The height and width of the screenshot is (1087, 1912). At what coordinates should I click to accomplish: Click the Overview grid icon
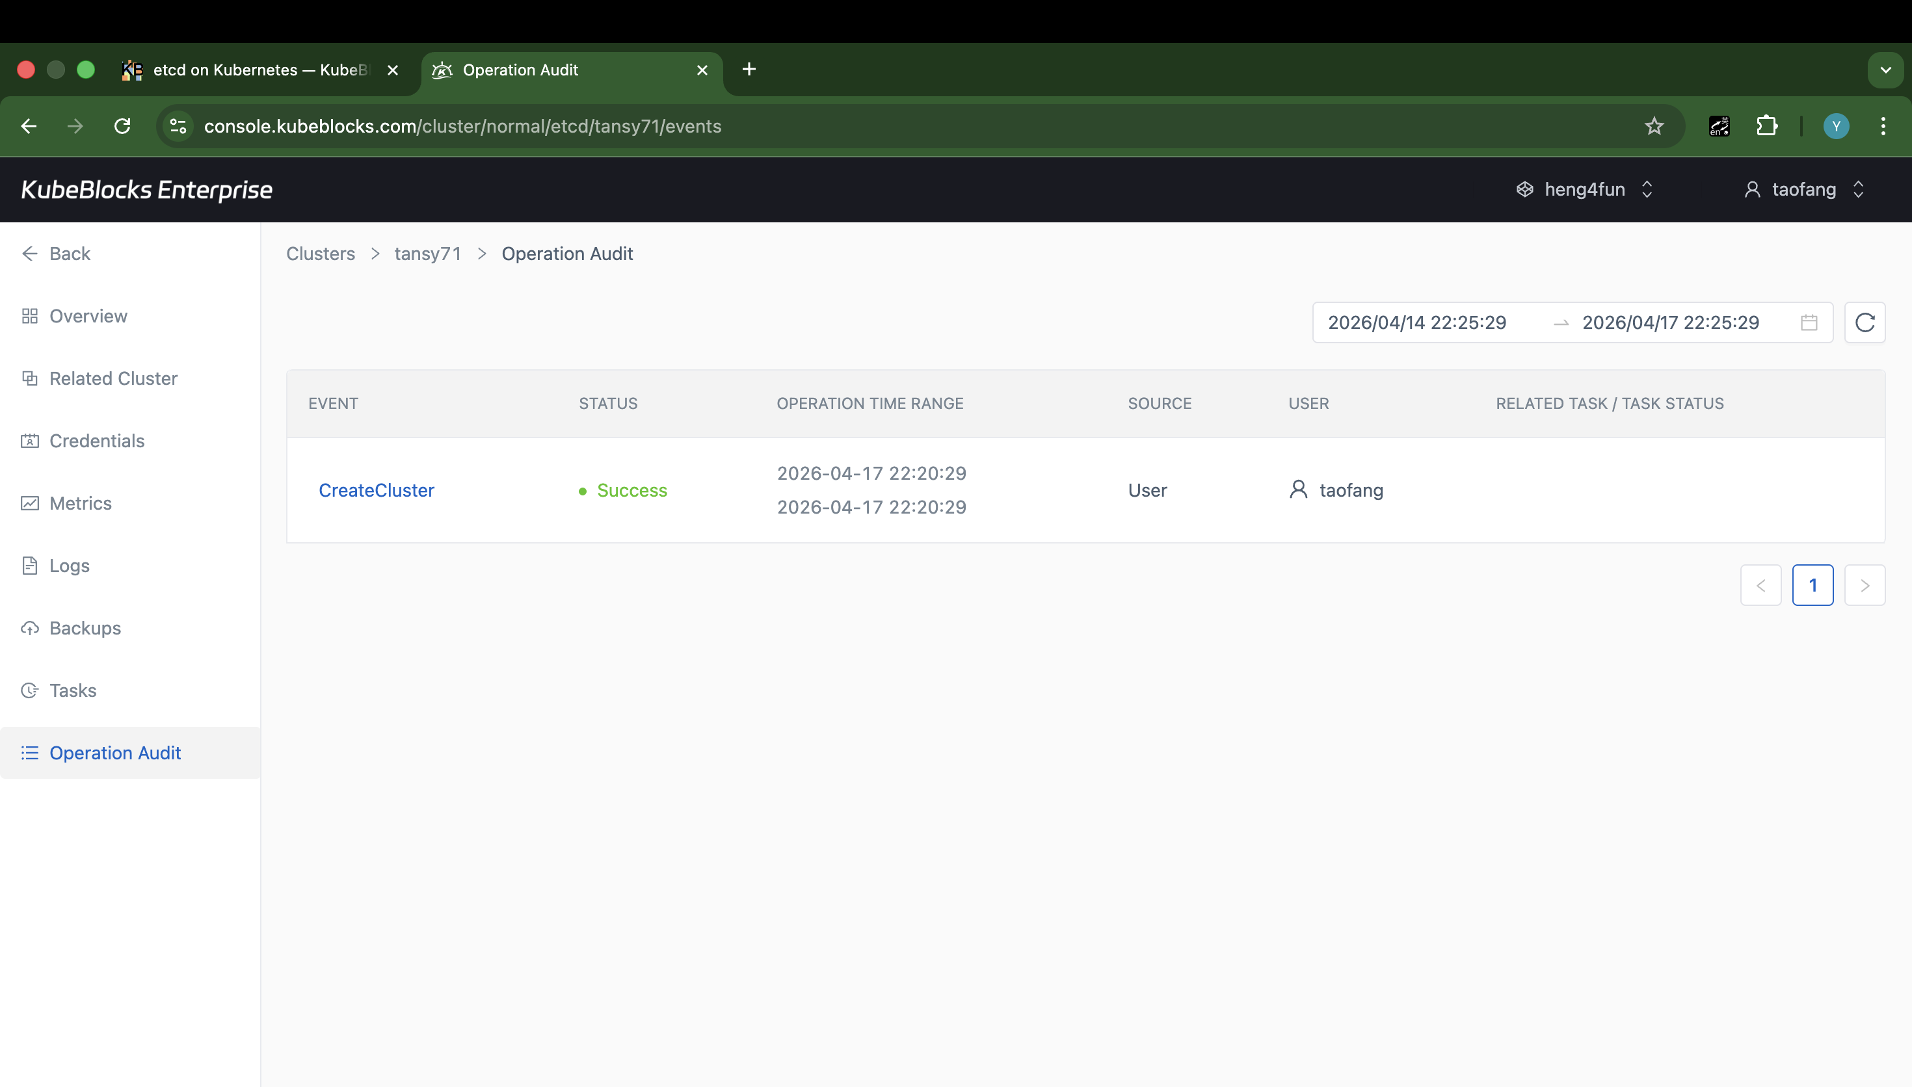[x=30, y=317]
